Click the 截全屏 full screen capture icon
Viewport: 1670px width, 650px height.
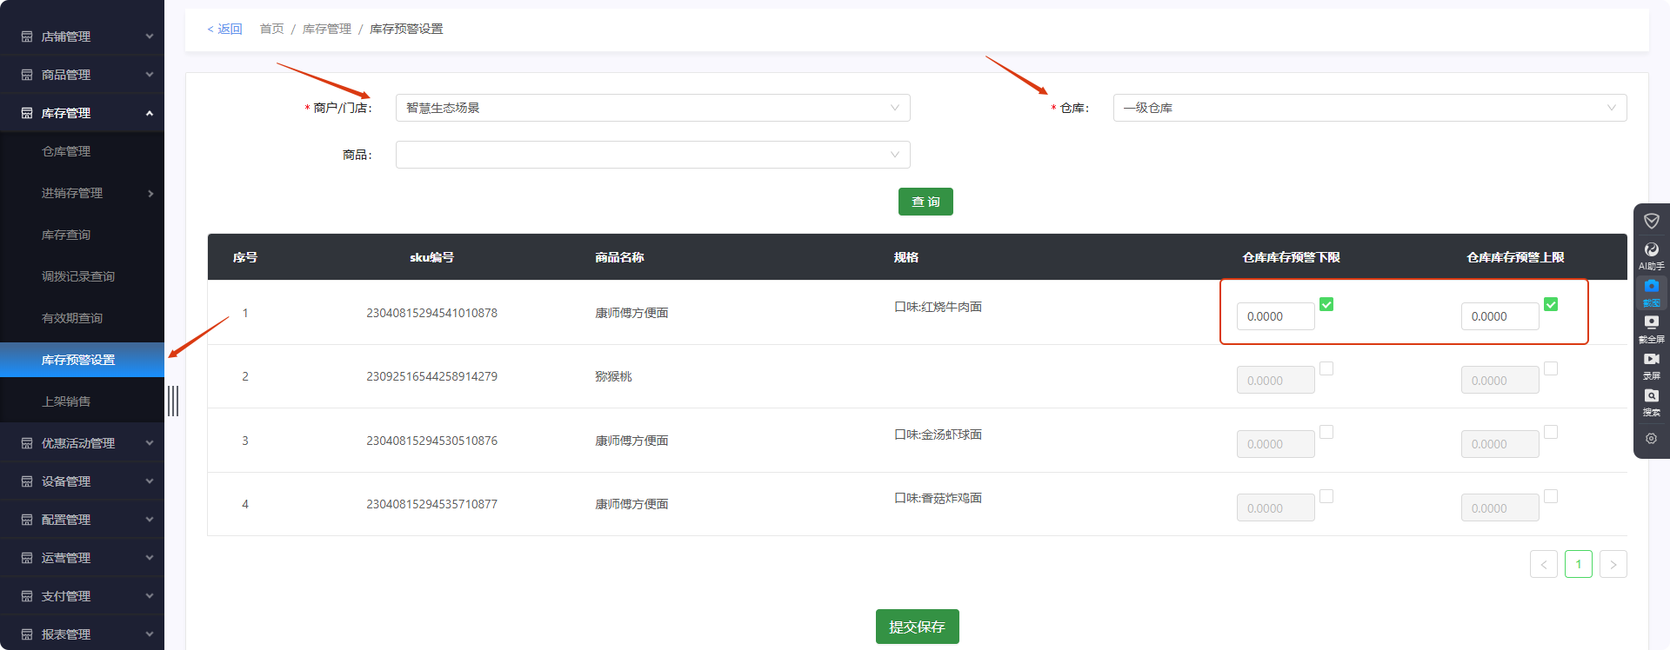click(1651, 323)
